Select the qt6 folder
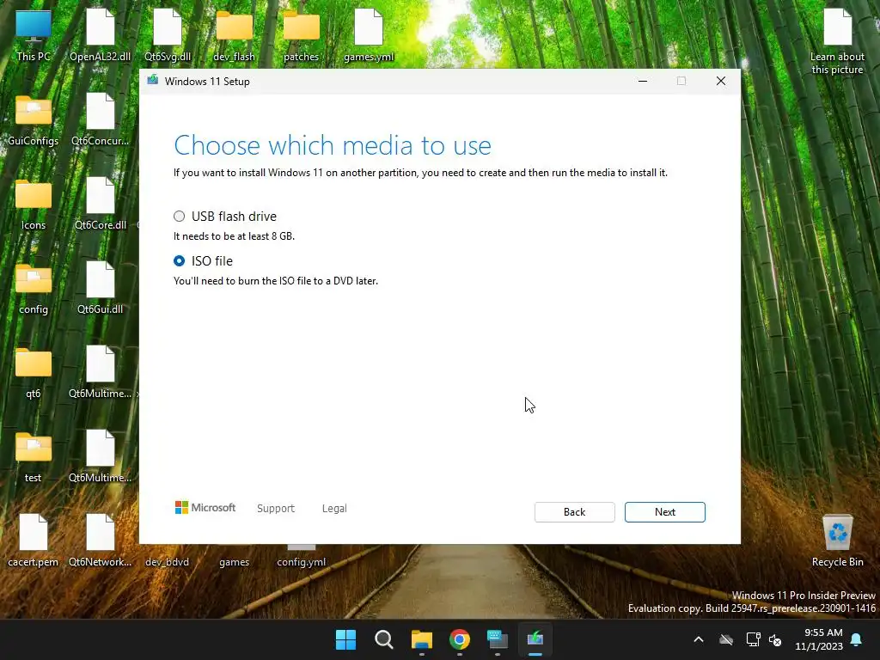 click(34, 373)
